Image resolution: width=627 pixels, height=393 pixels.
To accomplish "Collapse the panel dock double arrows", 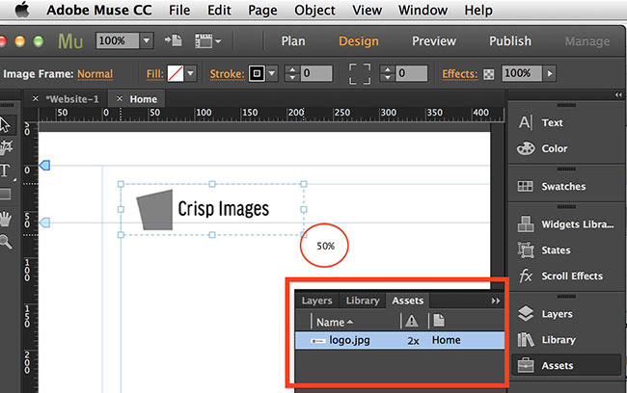I will click(618, 95).
